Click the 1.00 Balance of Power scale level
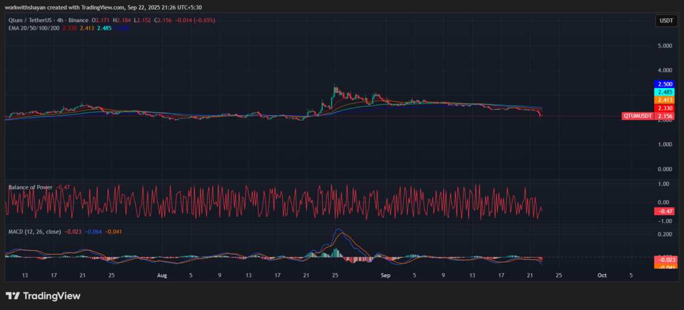 tap(663, 184)
